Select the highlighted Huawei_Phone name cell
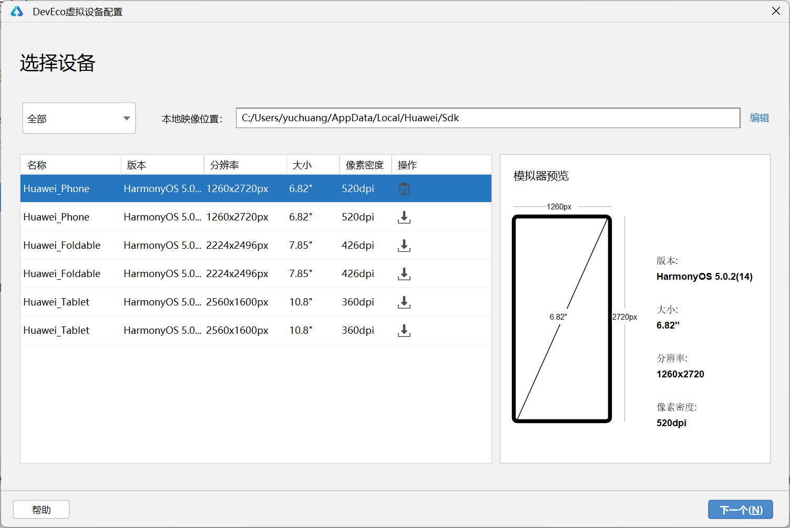The width and height of the screenshot is (790, 528). coord(56,189)
